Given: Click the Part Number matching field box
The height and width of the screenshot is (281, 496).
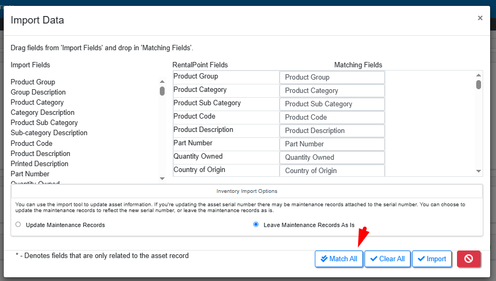Looking at the screenshot, I should pos(332,144).
